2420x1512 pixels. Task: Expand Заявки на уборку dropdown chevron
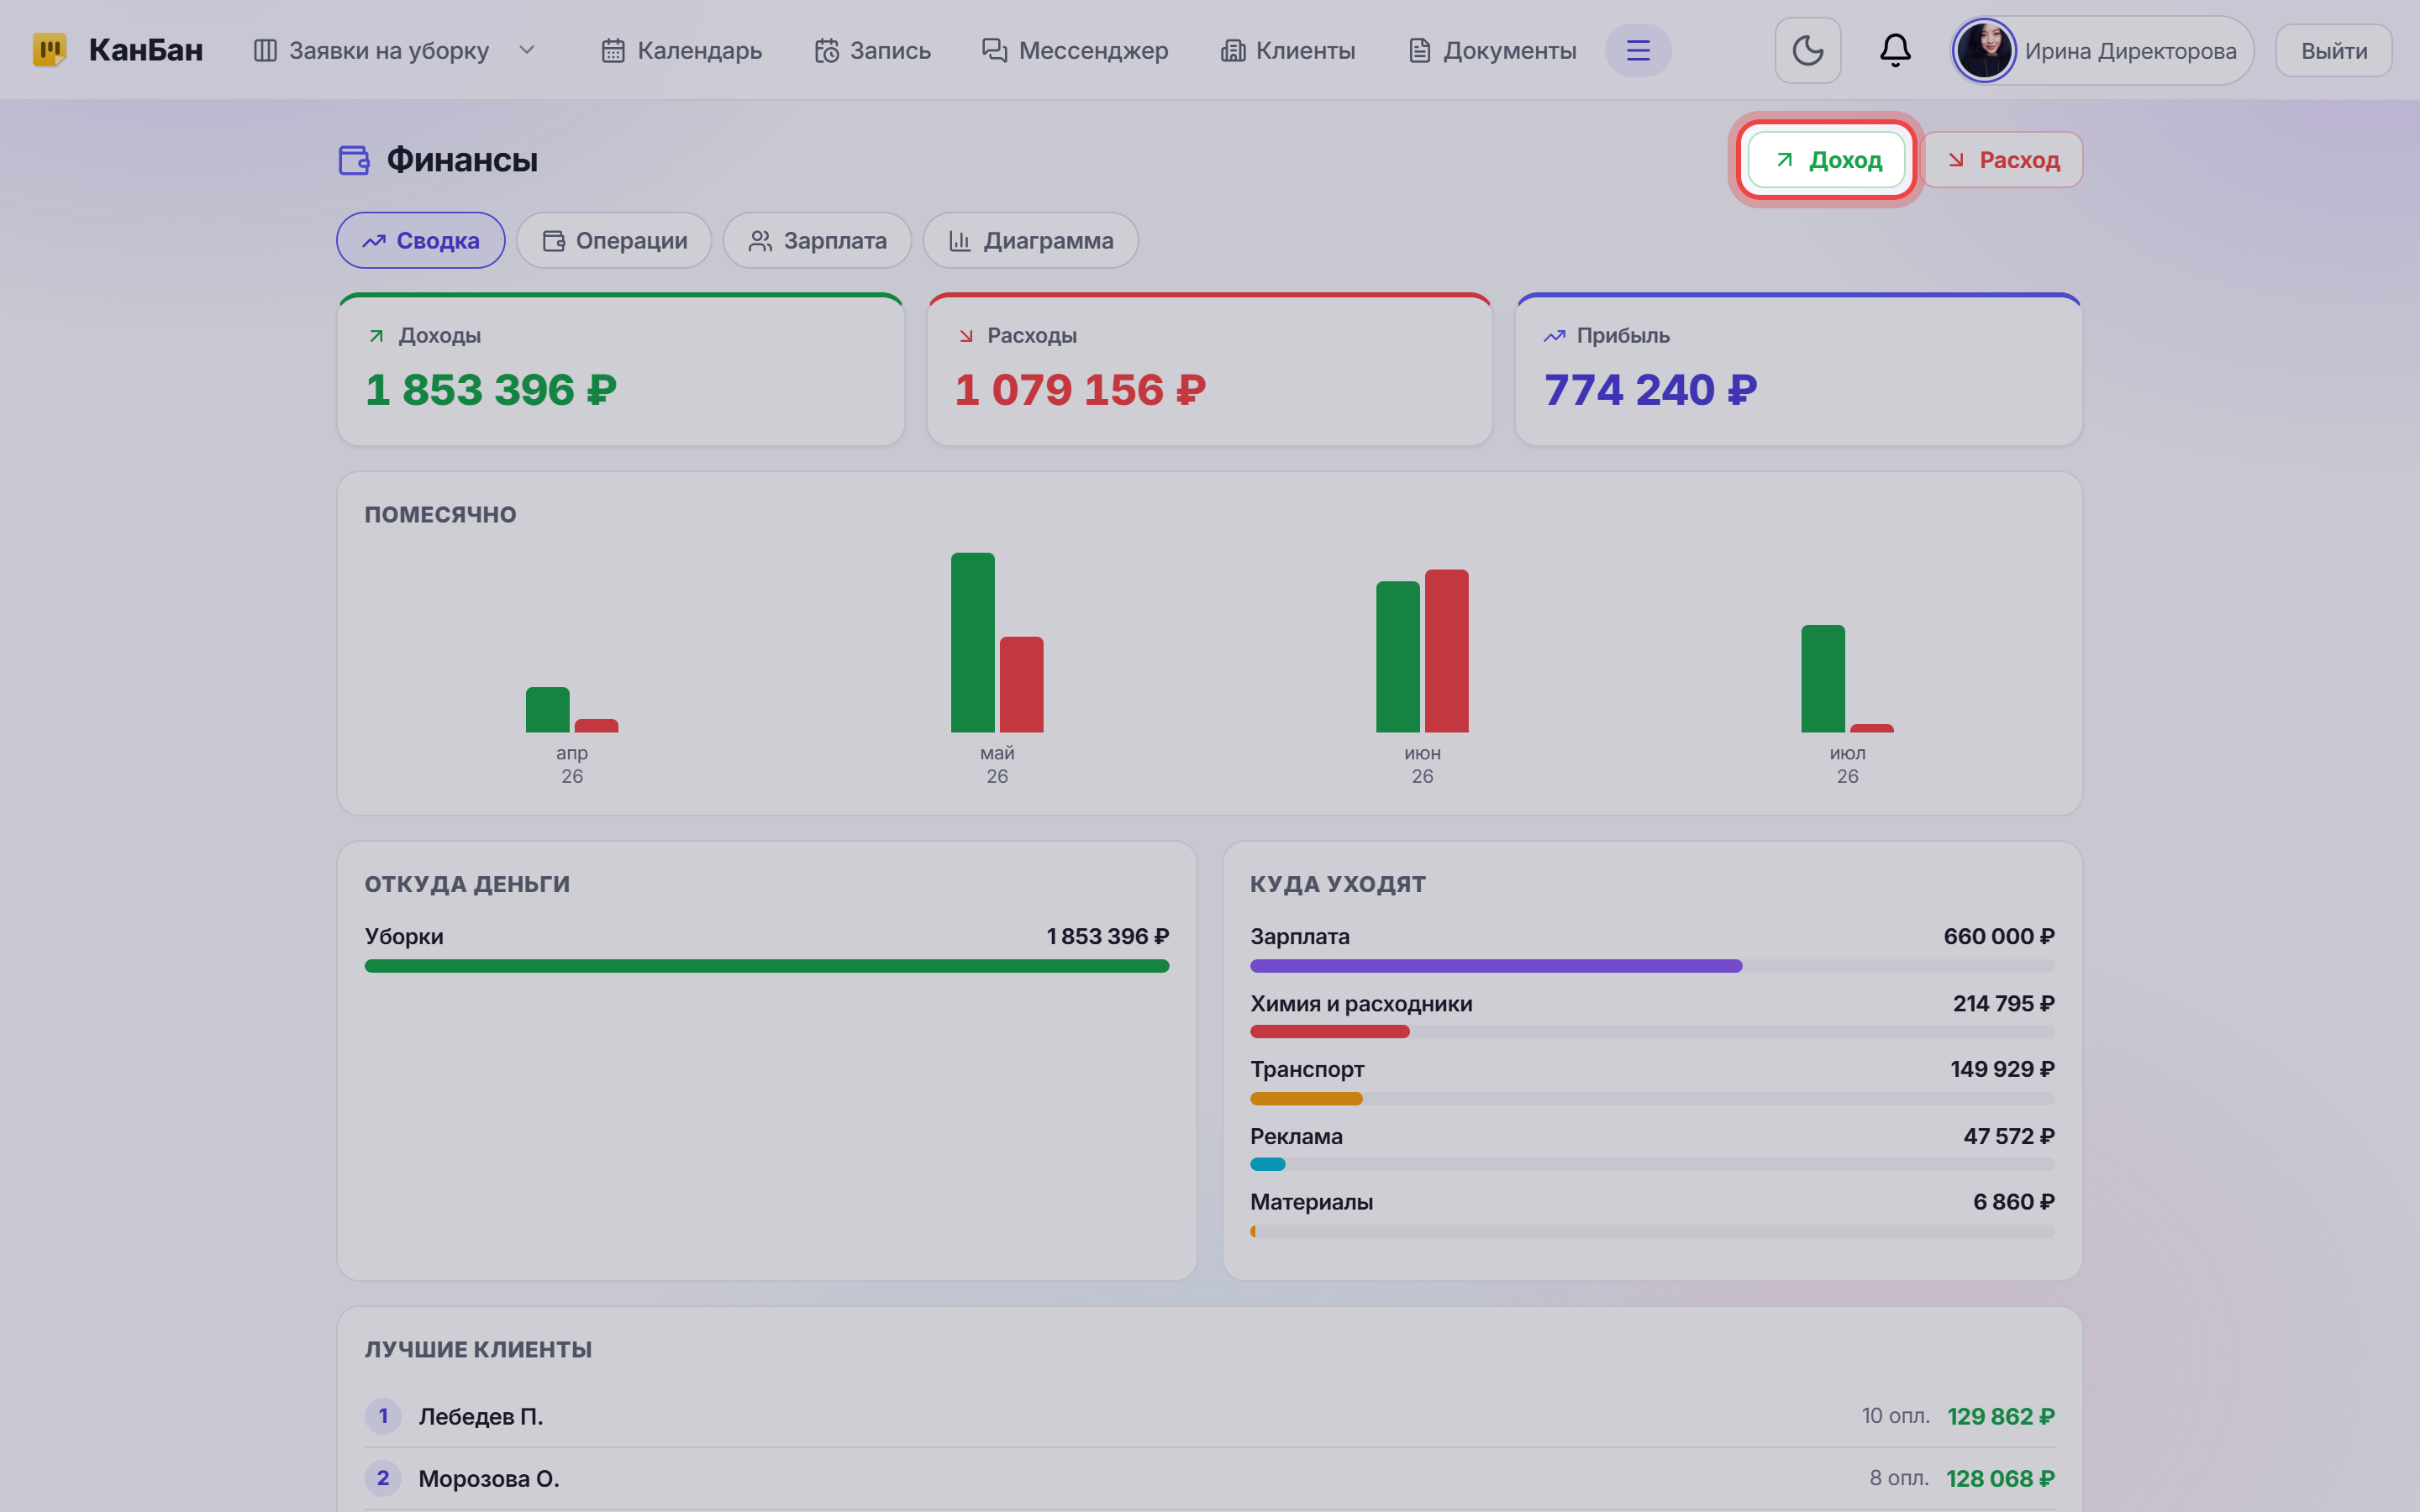(527, 50)
